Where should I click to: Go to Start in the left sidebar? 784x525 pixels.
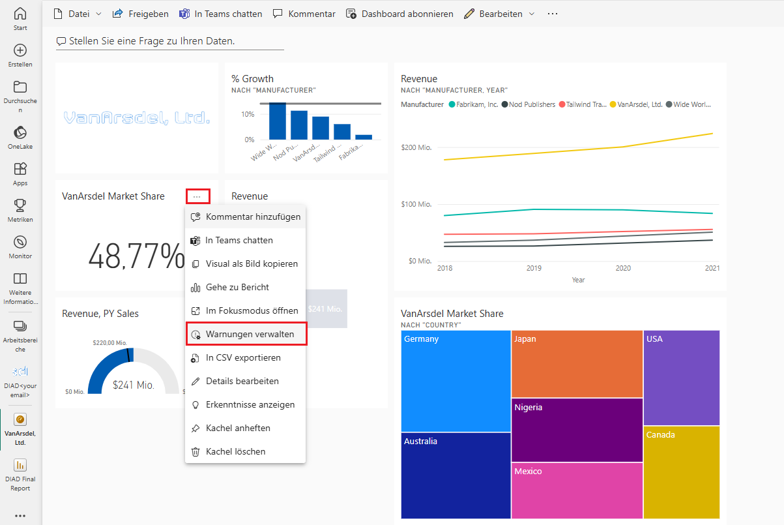click(20, 19)
